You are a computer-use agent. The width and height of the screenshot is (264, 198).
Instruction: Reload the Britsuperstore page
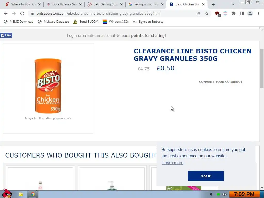click(x=22, y=13)
